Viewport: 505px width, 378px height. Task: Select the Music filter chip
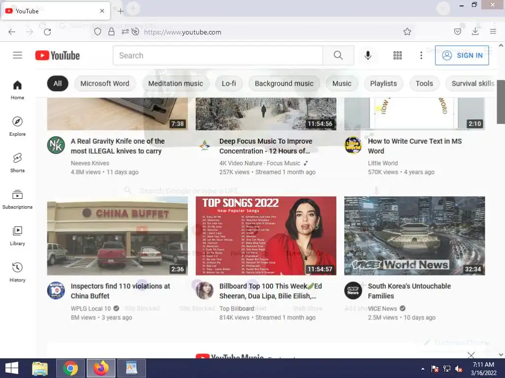(x=342, y=84)
